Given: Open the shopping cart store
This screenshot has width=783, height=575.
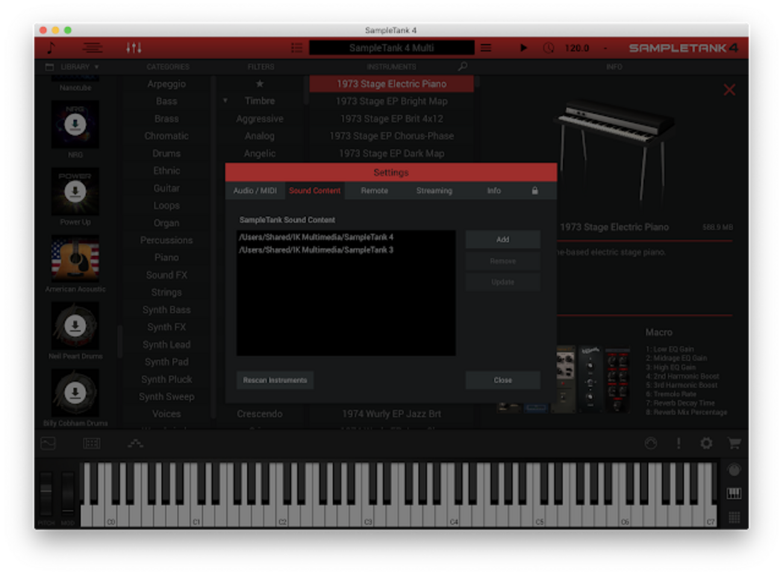Looking at the screenshot, I should [734, 444].
